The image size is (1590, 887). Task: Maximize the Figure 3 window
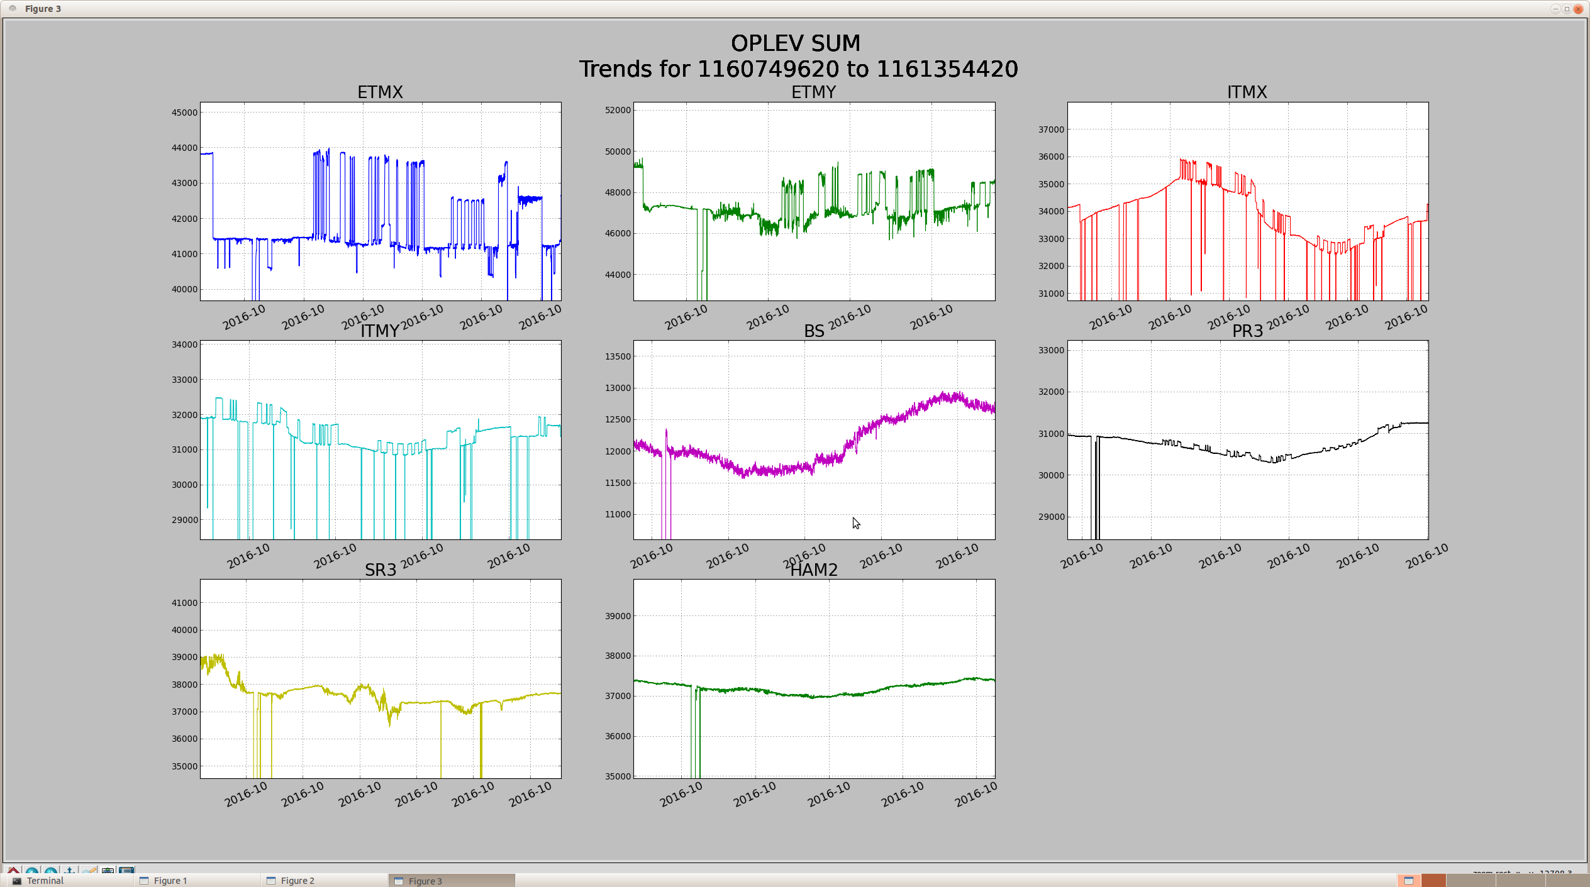[x=1567, y=9]
